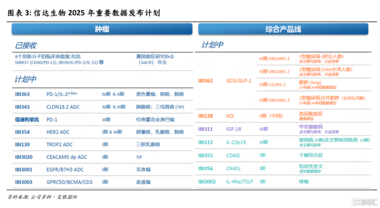Click III期 DREAMS-3 trial label
380x208 pixels.
(274, 100)
